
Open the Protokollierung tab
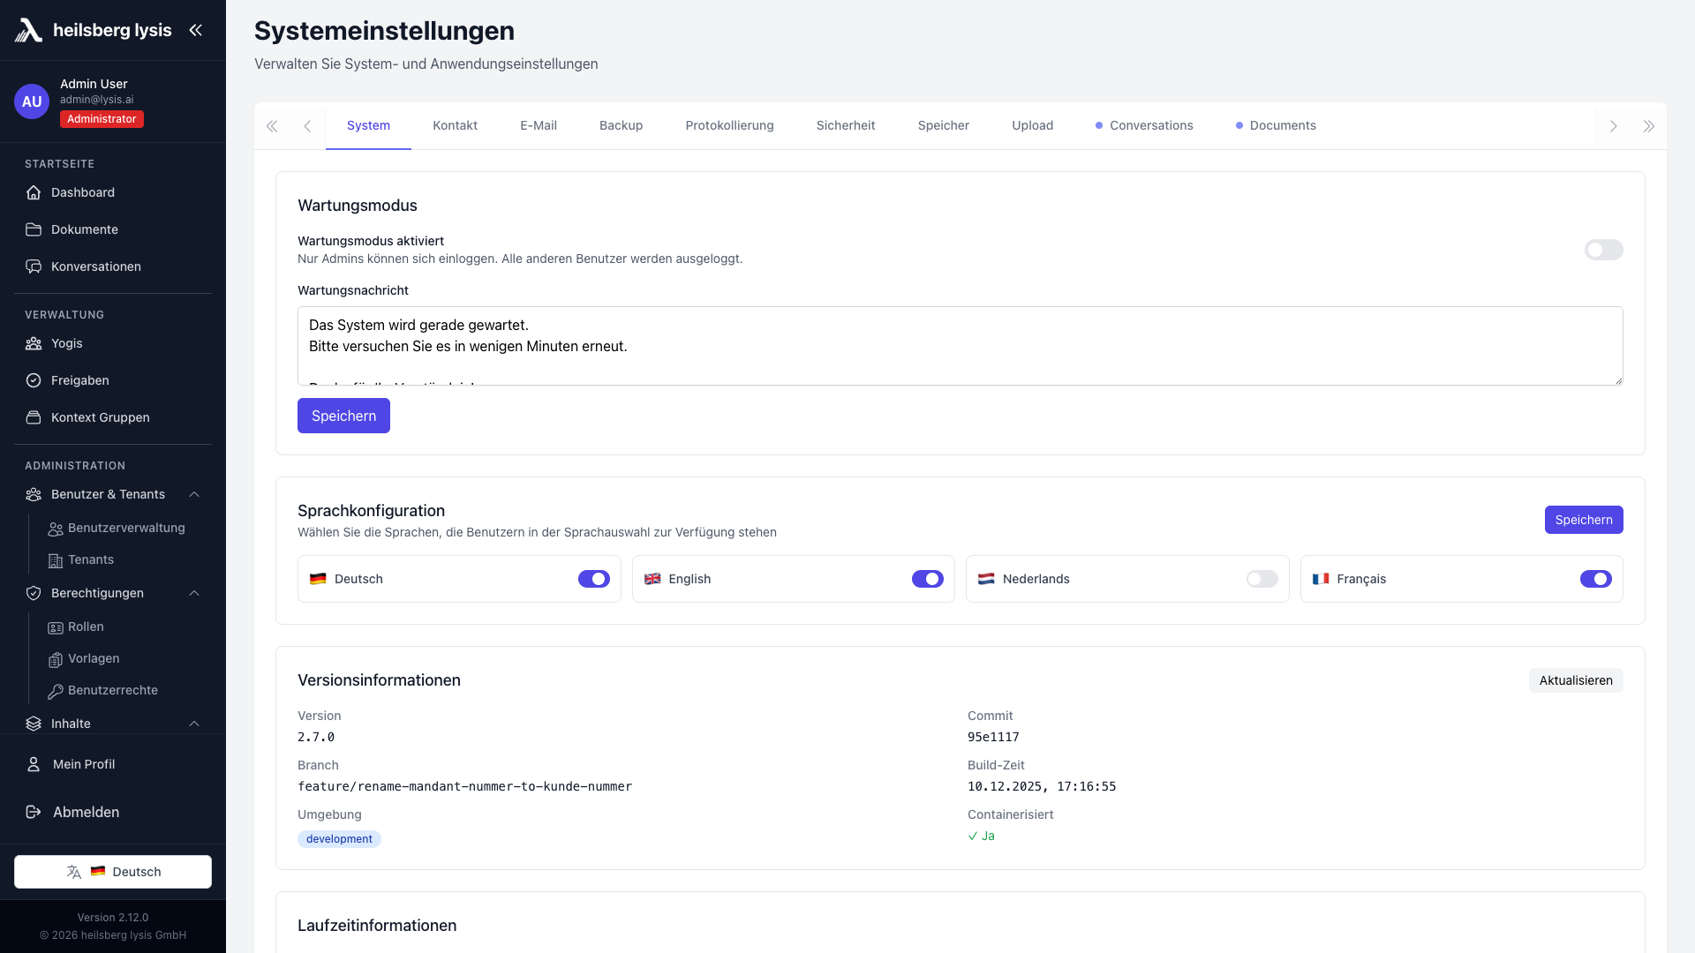[729, 125]
